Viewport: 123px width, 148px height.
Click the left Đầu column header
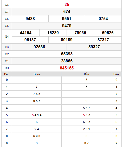click(x=7, y=74)
